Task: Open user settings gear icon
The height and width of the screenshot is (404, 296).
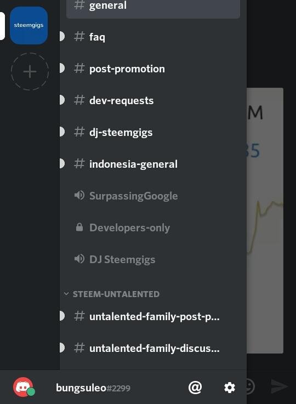Action: (229, 388)
